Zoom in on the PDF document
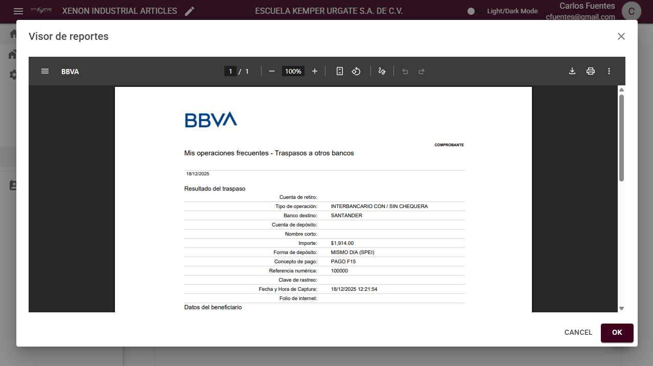Viewport: 653px width, 366px height. click(315, 72)
